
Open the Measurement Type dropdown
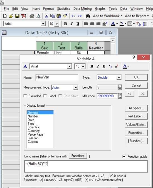click(x=76, y=87)
